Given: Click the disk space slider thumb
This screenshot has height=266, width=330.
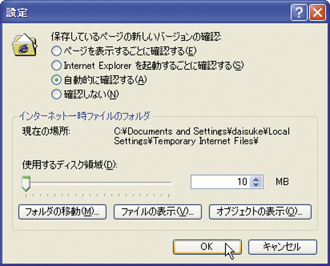Looking at the screenshot, I should [x=26, y=183].
